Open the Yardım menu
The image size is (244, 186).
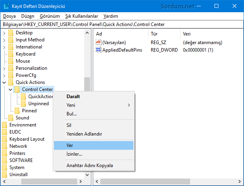111,16
